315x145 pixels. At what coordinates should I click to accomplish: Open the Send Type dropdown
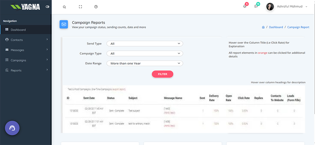[x=145, y=44]
